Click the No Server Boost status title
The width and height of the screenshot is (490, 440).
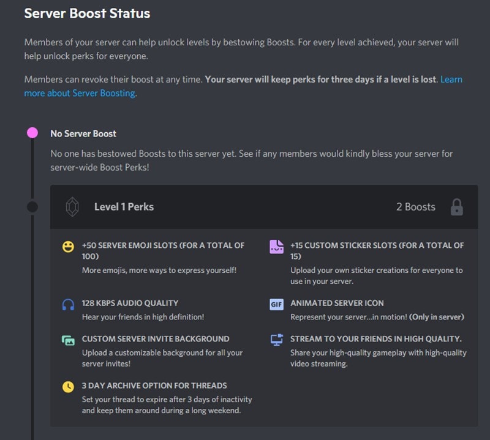click(x=83, y=133)
